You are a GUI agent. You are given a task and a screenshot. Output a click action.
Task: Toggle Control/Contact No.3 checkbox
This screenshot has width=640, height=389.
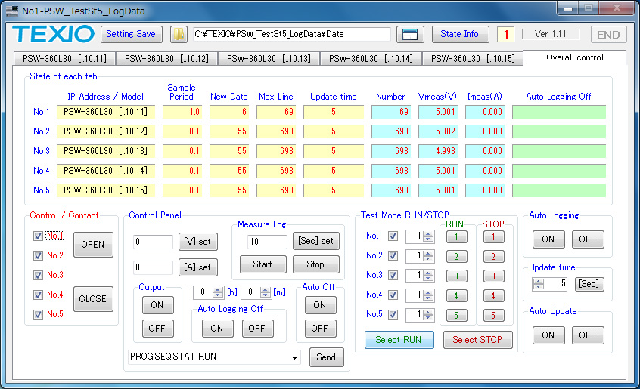point(38,275)
